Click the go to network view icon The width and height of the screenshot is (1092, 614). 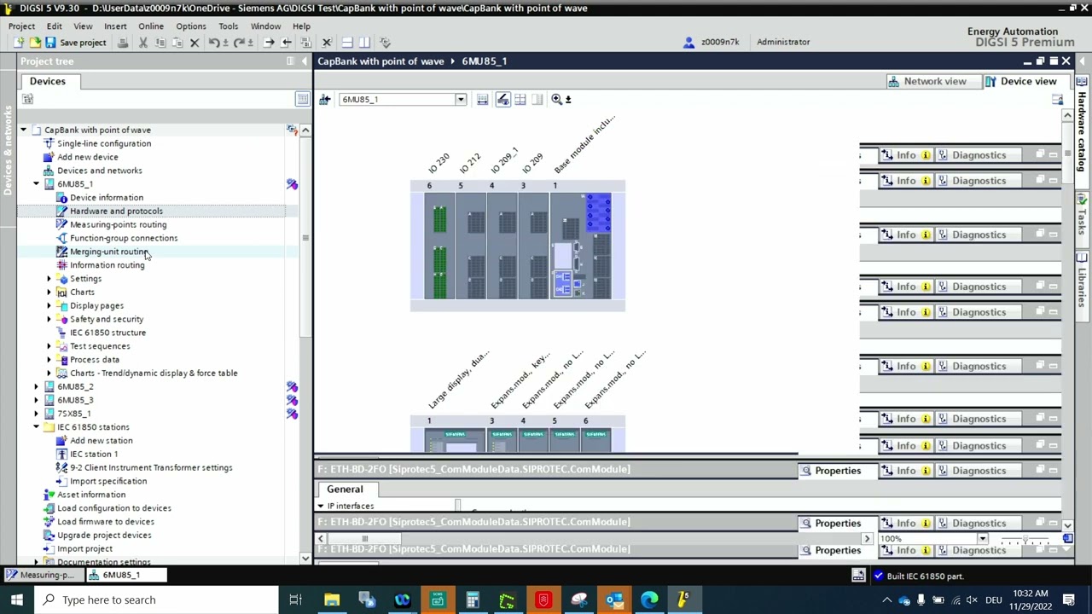pos(324,100)
